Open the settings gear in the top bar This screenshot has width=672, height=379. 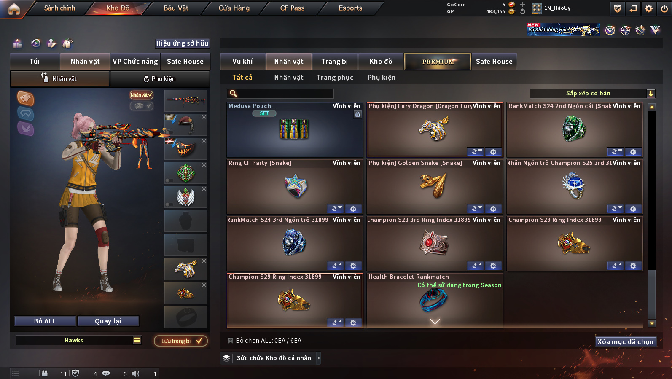click(649, 8)
